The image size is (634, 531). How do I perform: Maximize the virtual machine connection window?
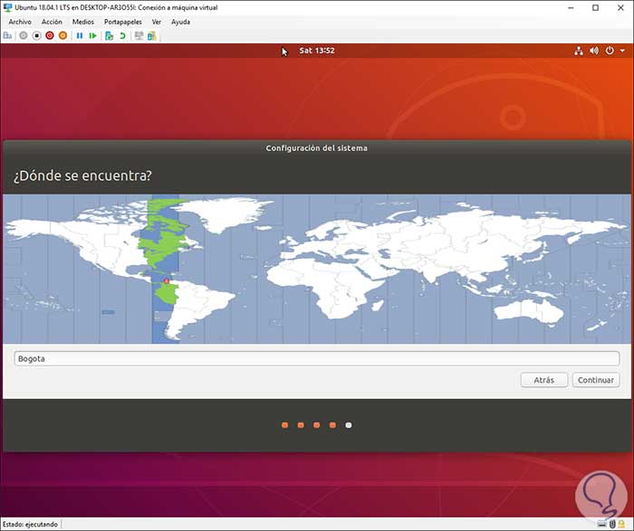coord(595,7)
